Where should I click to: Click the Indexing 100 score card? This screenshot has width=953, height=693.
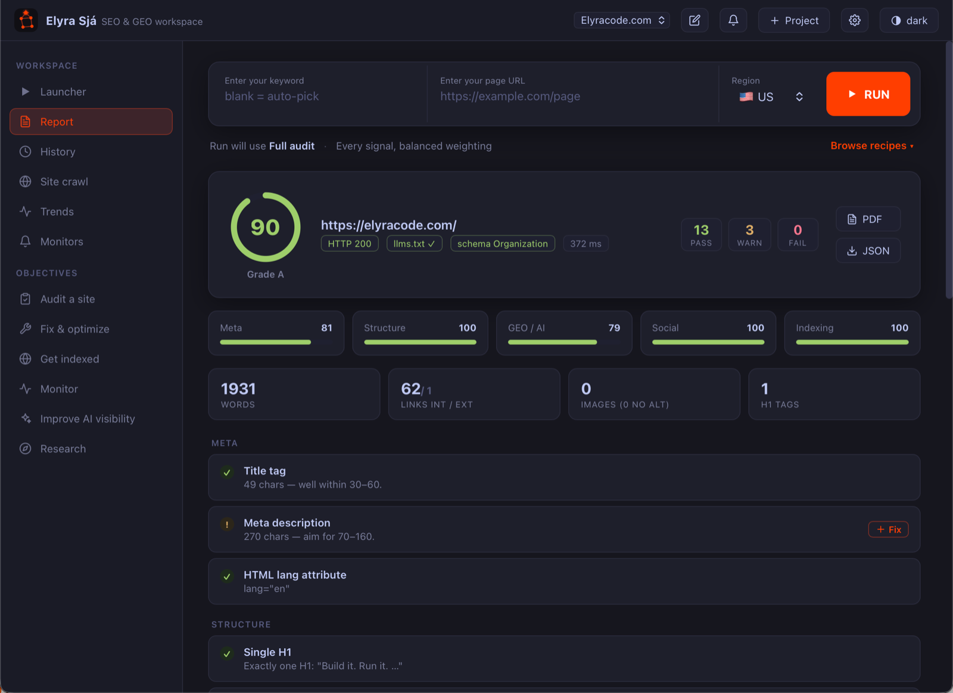click(852, 333)
